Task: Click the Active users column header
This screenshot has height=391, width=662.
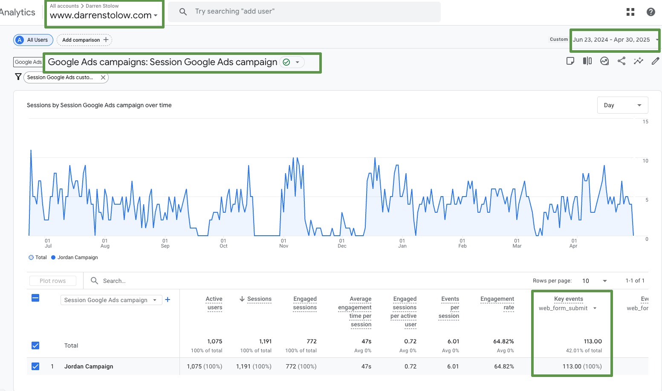Action: tap(214, 303)
